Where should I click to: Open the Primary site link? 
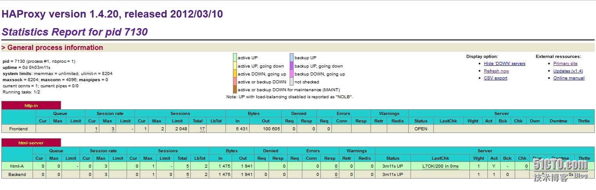coord(565,64)
